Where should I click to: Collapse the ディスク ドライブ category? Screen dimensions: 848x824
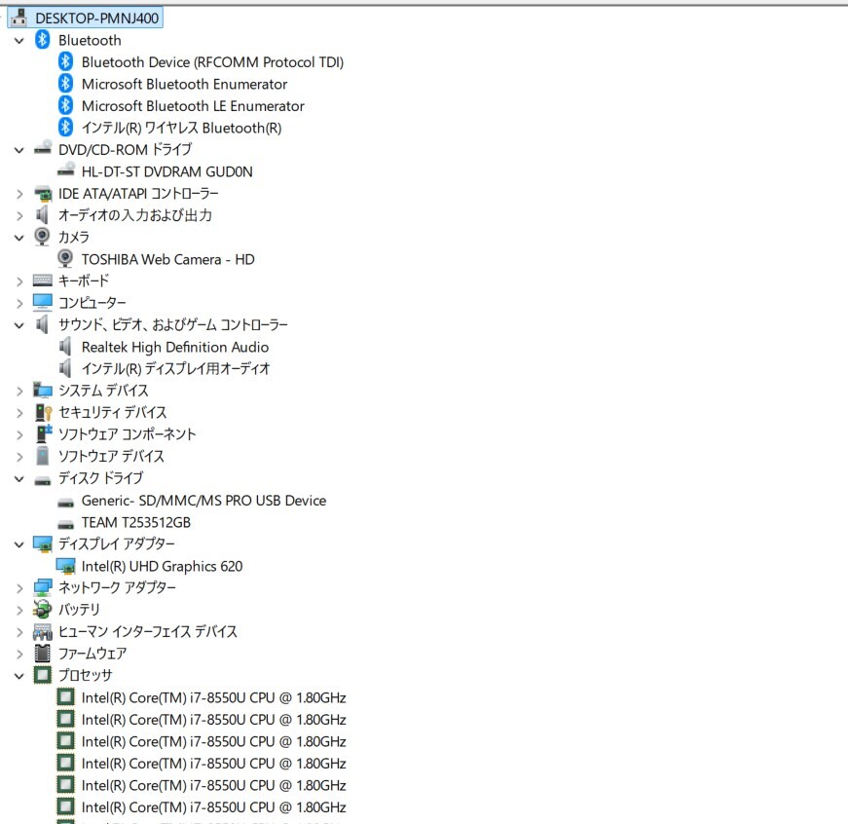tap(19, 478)
